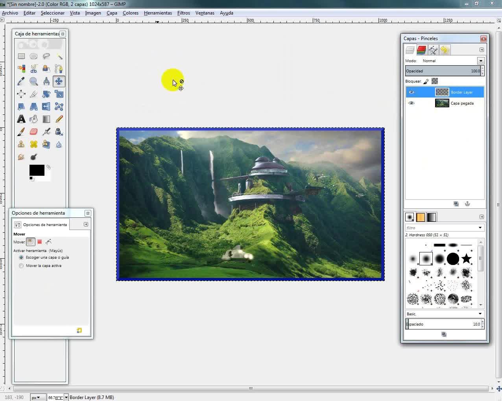Select the Rectangle Select tool
502x401 pixels.
[21, 56]
